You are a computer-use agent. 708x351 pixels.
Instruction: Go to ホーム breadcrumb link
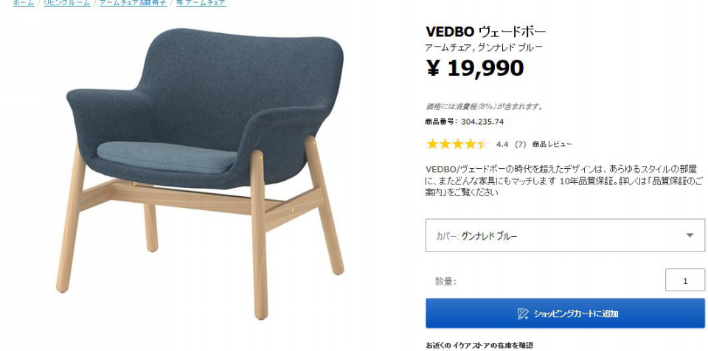pyautogui.click(x=24, y=3)
